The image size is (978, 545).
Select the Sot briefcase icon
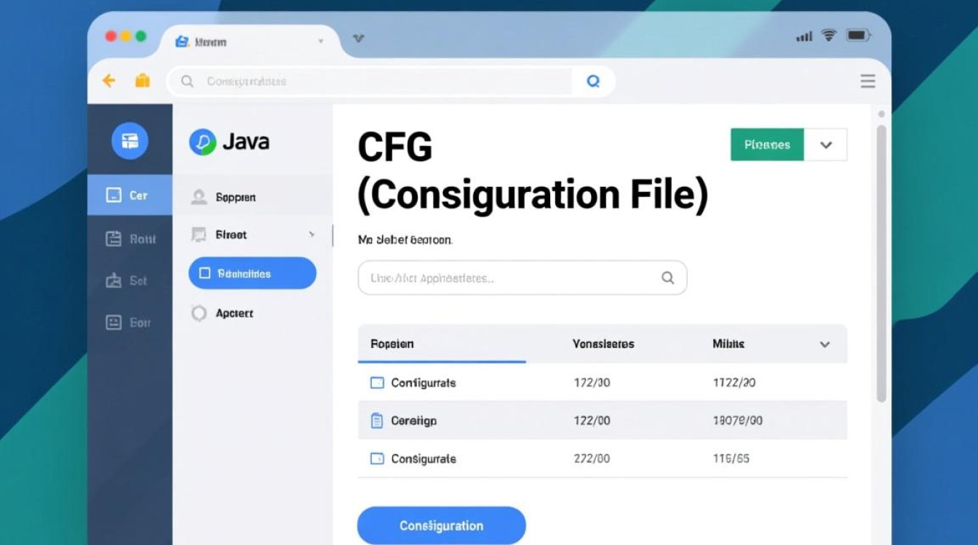[115, 280]
